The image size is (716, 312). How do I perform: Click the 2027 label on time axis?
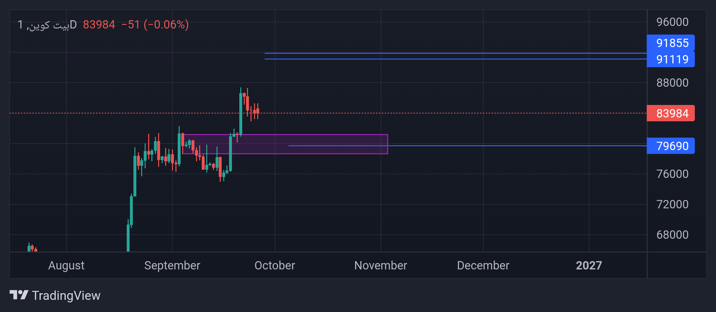589,265
